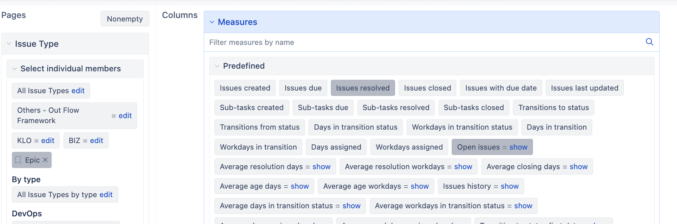
Task: Show formula for Average closing days
Action: (579, 166)
